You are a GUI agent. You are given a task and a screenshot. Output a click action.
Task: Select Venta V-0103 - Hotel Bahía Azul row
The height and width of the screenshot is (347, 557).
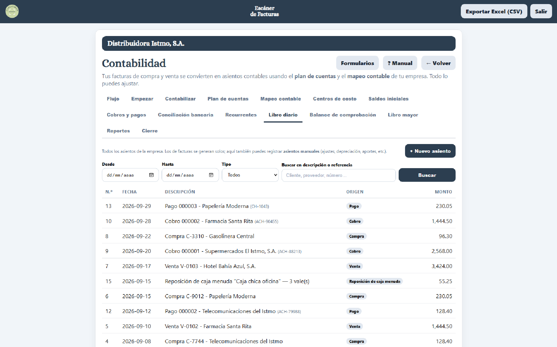click(x=279, y=266)
